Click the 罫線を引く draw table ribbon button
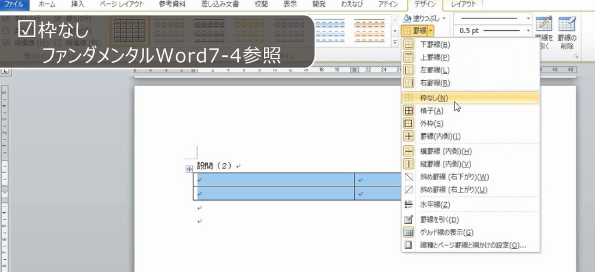 coord(543,32)
